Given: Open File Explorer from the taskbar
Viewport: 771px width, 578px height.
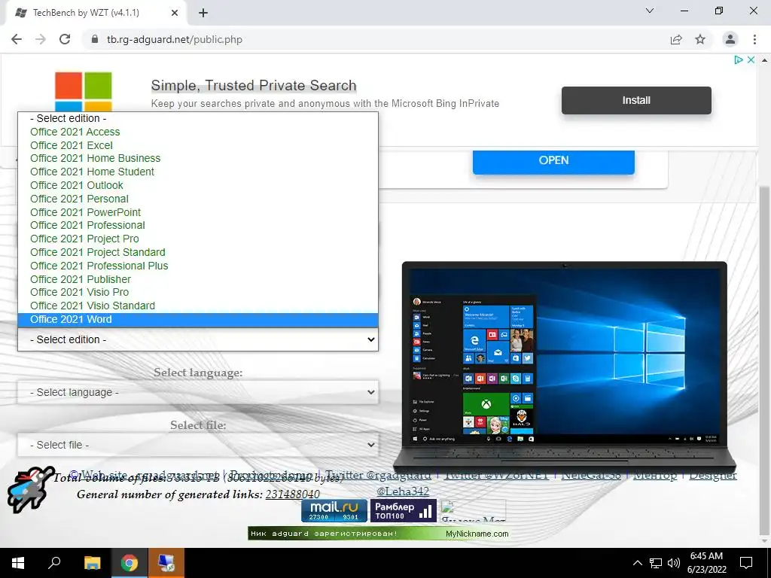Looking at the screenshot, I should [x=92, y=563].
